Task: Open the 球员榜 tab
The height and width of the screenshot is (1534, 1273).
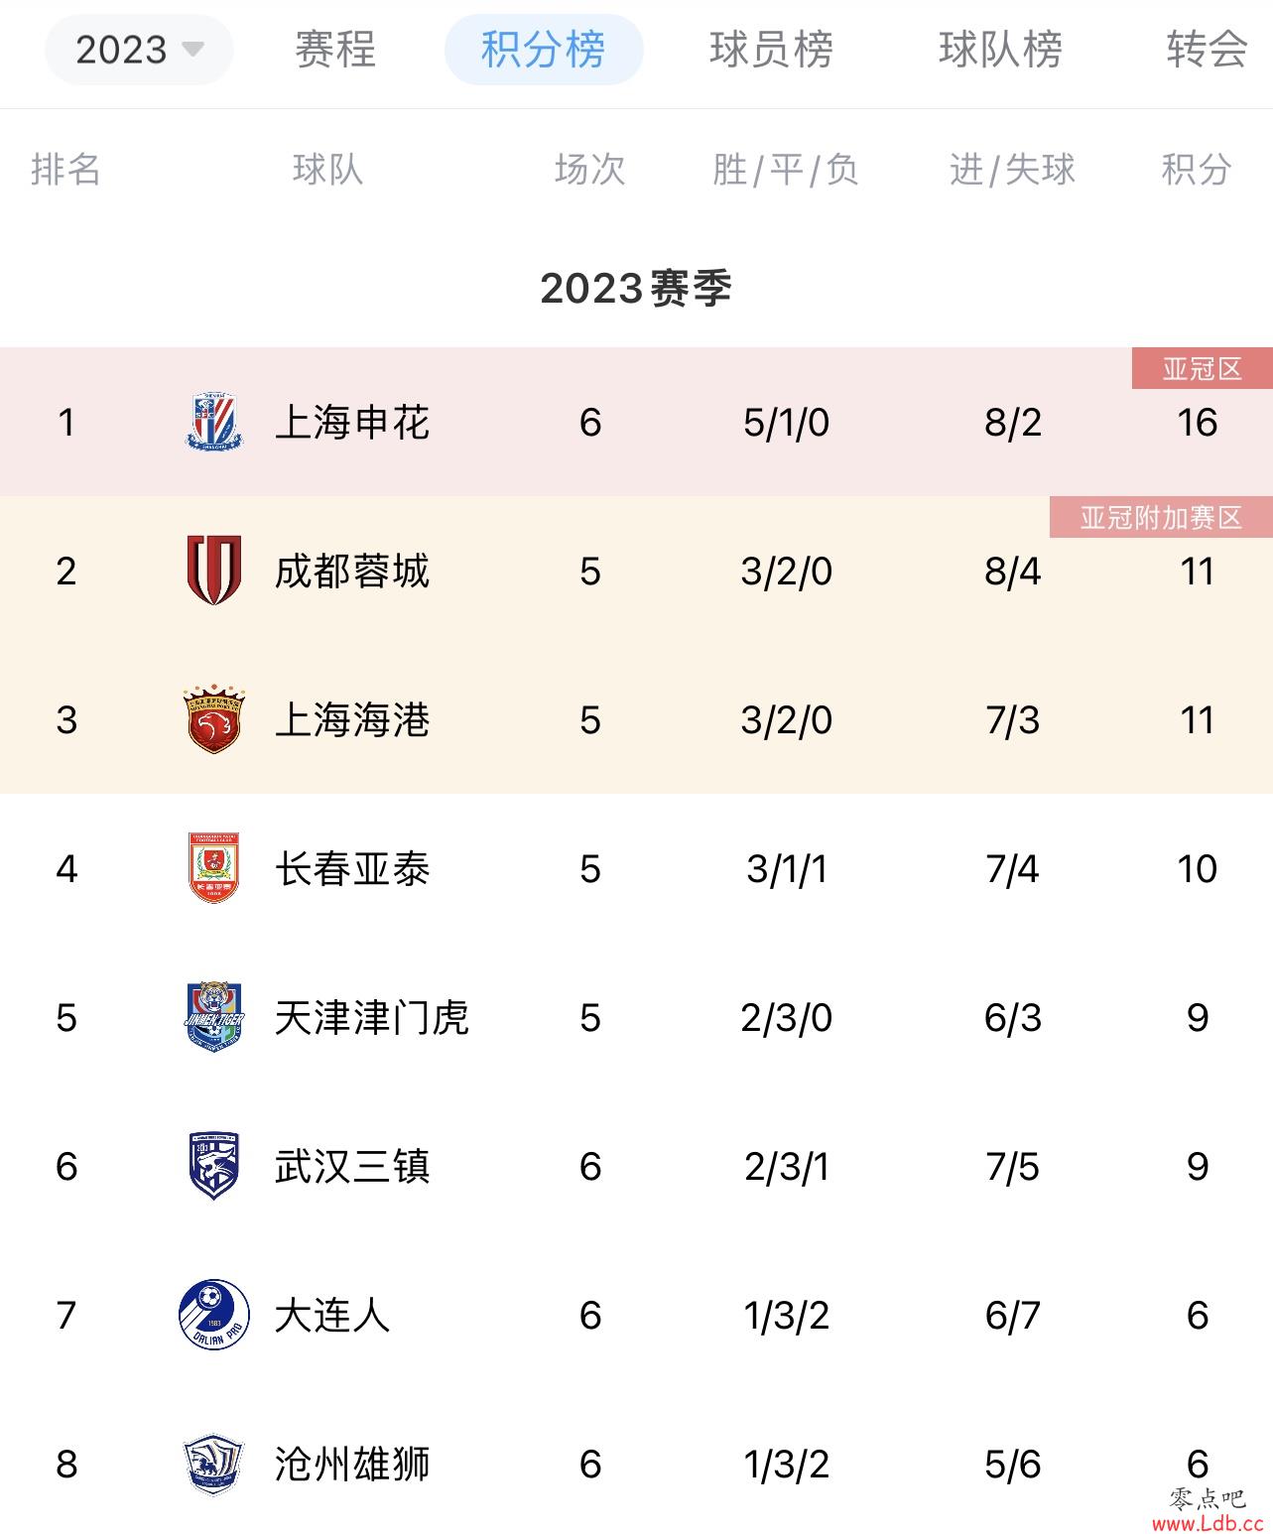Action: pos(771,49)
